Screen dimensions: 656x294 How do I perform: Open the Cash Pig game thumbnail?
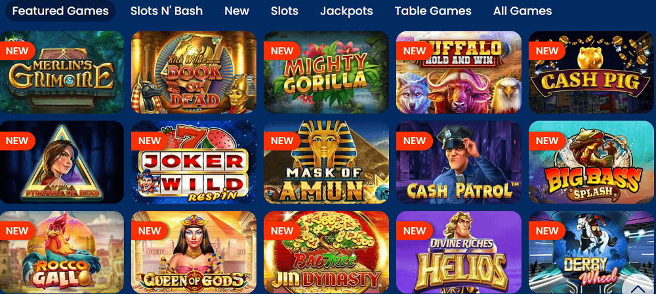[x=592, y=72]
